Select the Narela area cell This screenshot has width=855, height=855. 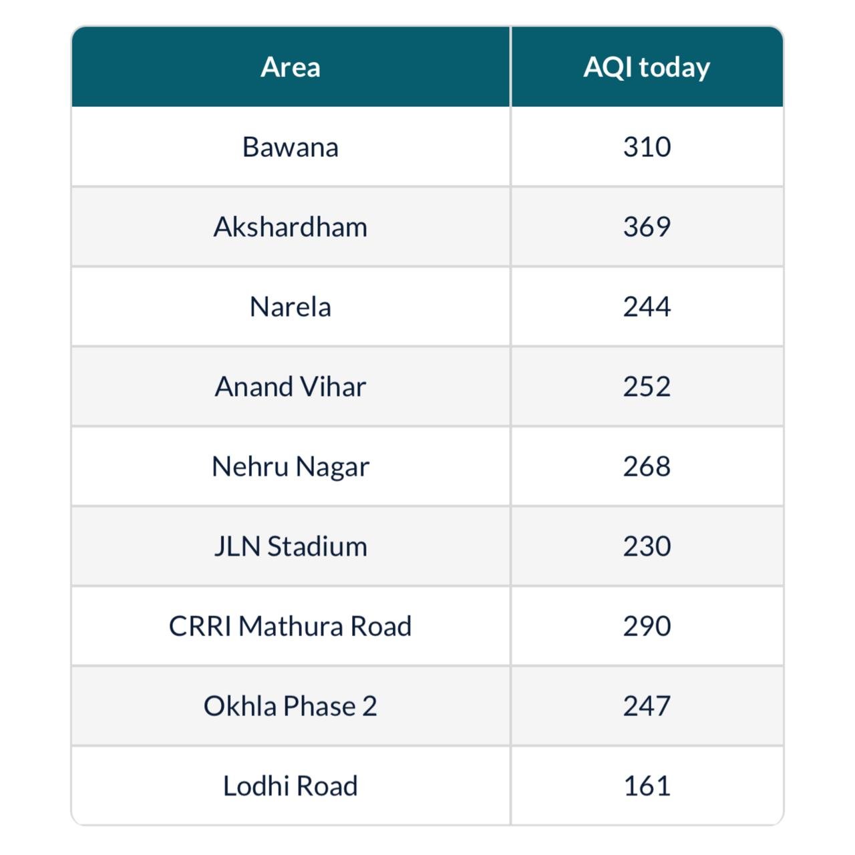click(291, 307)
